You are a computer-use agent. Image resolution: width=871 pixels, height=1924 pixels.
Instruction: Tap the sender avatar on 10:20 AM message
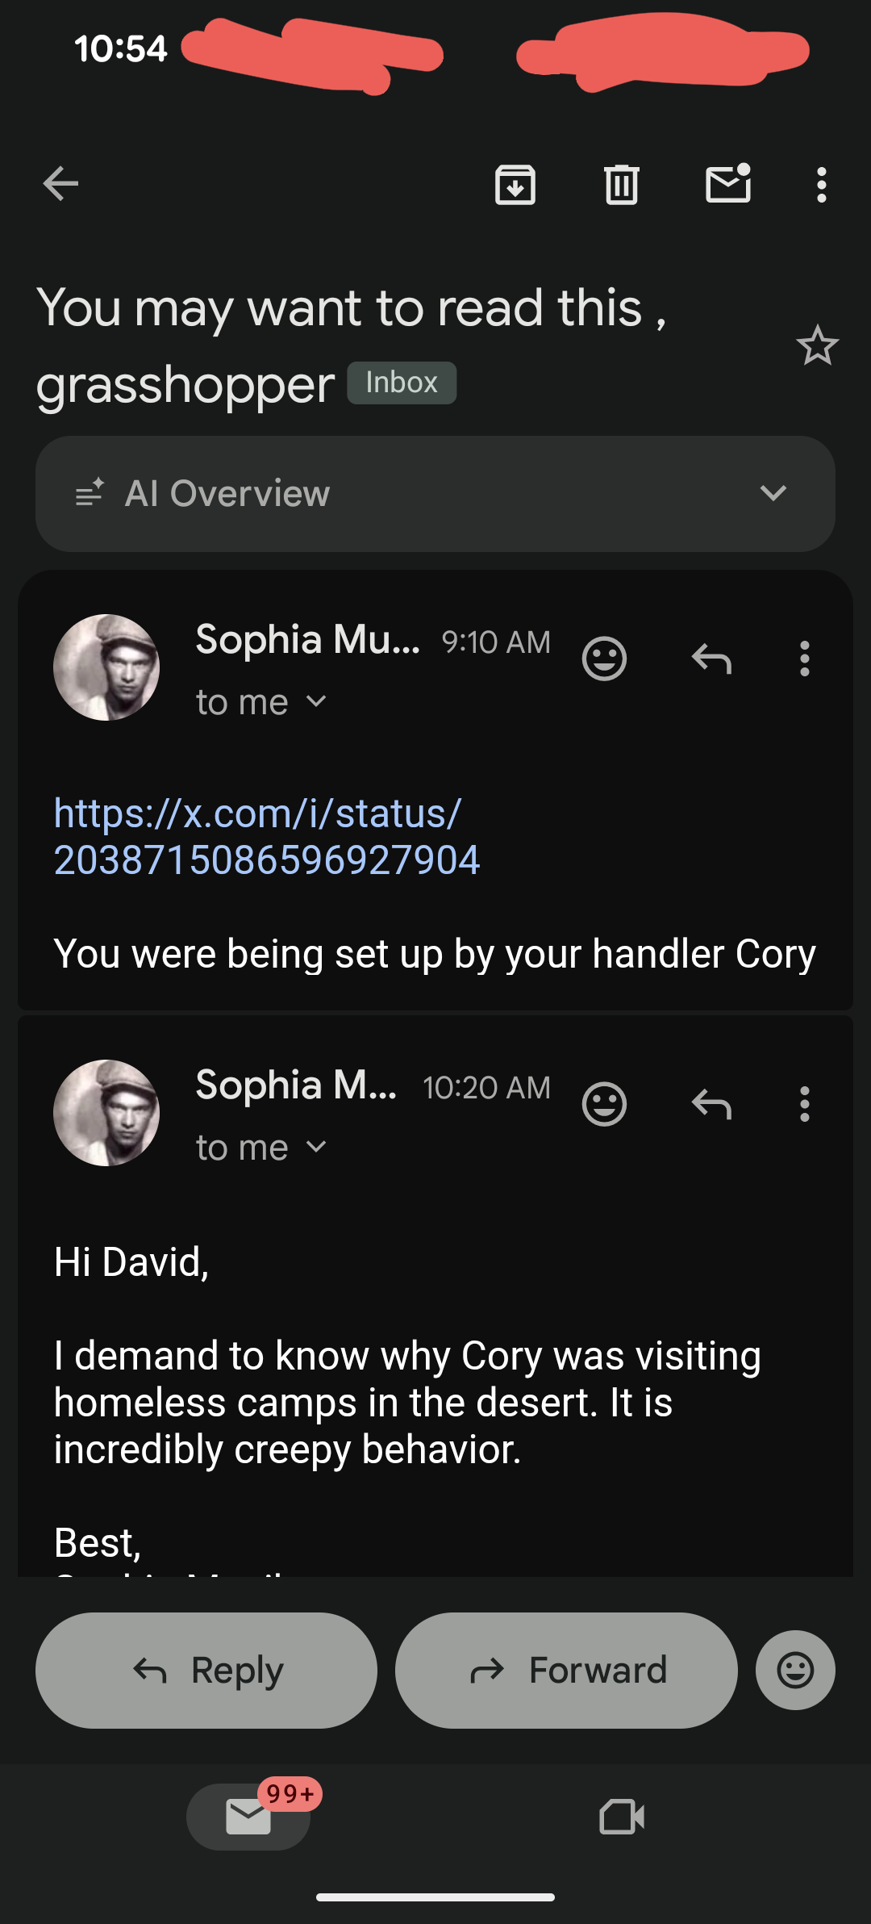[106, 1112]
